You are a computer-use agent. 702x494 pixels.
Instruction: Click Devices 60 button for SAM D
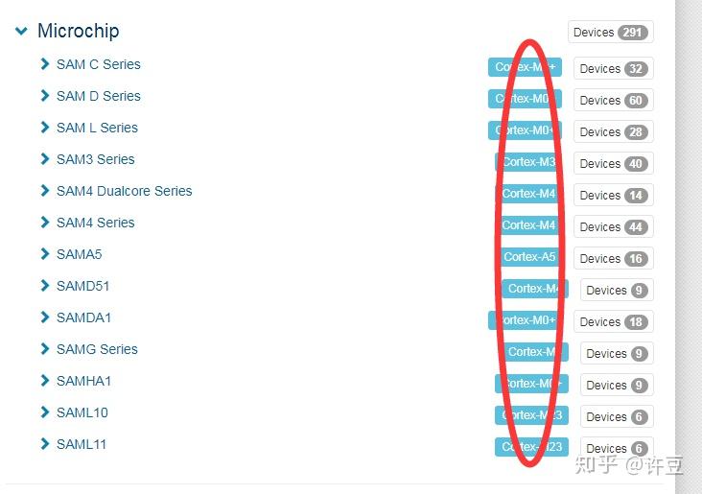pyautogui.click(x=613, y=101)
